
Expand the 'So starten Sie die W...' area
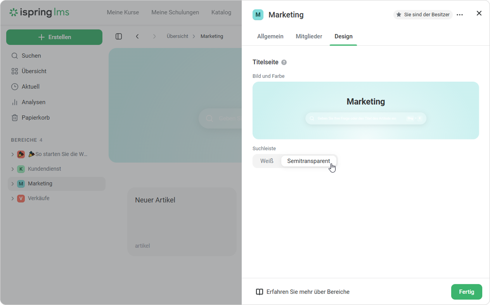(12, 154)
